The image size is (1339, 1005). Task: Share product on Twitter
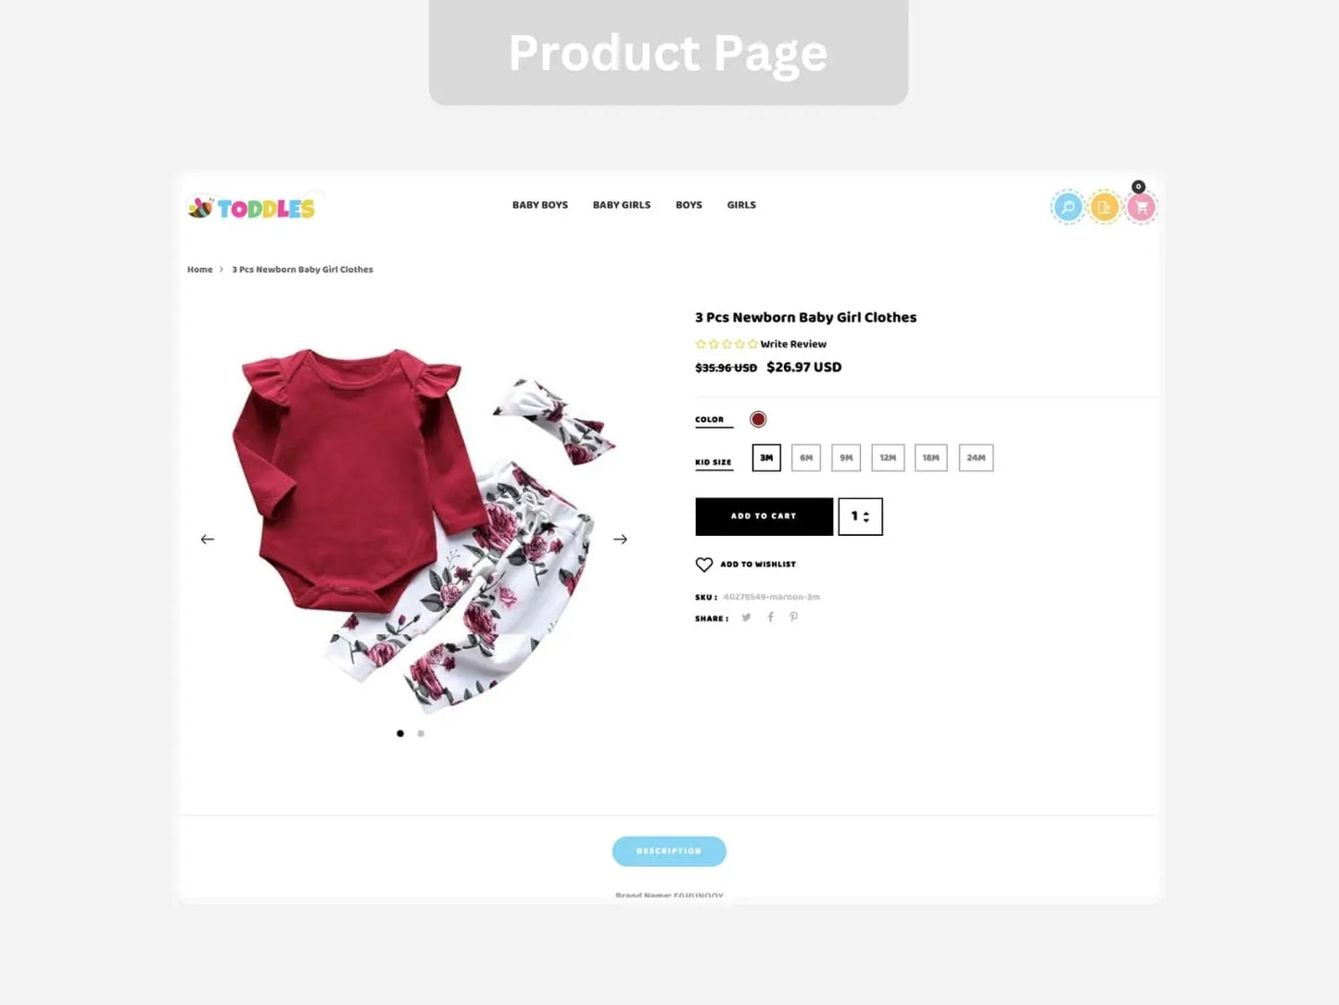[746, 617]
